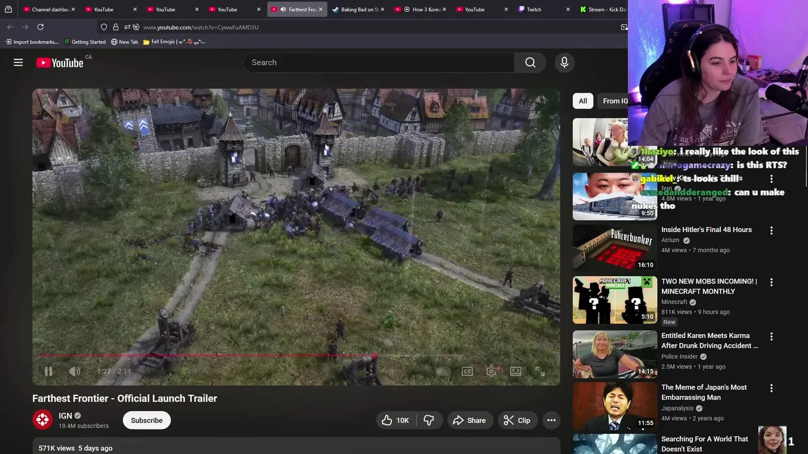Dislike the video with the thumbs-down button

click(x=429, y=421)
